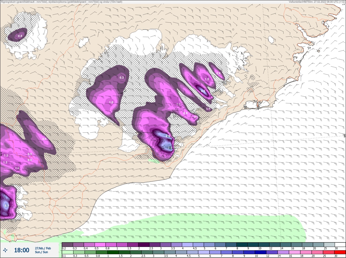Image resolution: width=346 pixels, height=258 pixels.
Task: Click the 0.6 value in the left snowfall band
Action: (x=44, y=139)
